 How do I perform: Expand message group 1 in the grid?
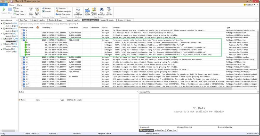coord(22,33)
